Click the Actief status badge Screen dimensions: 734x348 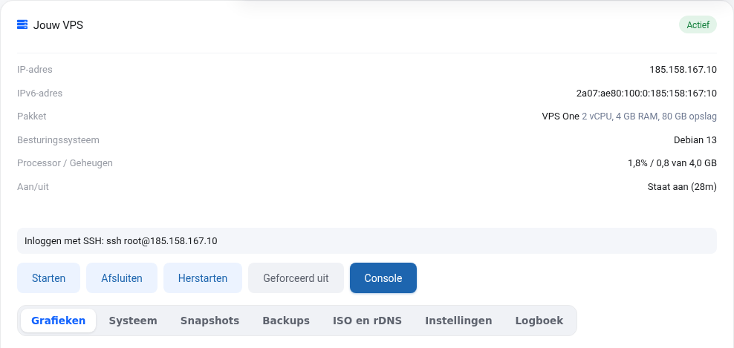tap(698, 24)
